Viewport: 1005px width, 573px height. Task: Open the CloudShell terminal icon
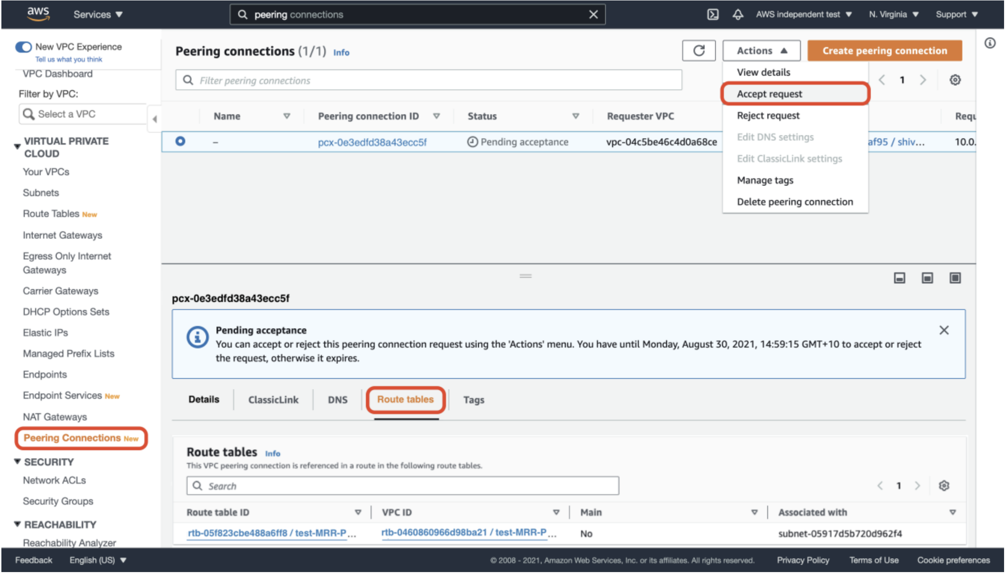tap(712, 14)
